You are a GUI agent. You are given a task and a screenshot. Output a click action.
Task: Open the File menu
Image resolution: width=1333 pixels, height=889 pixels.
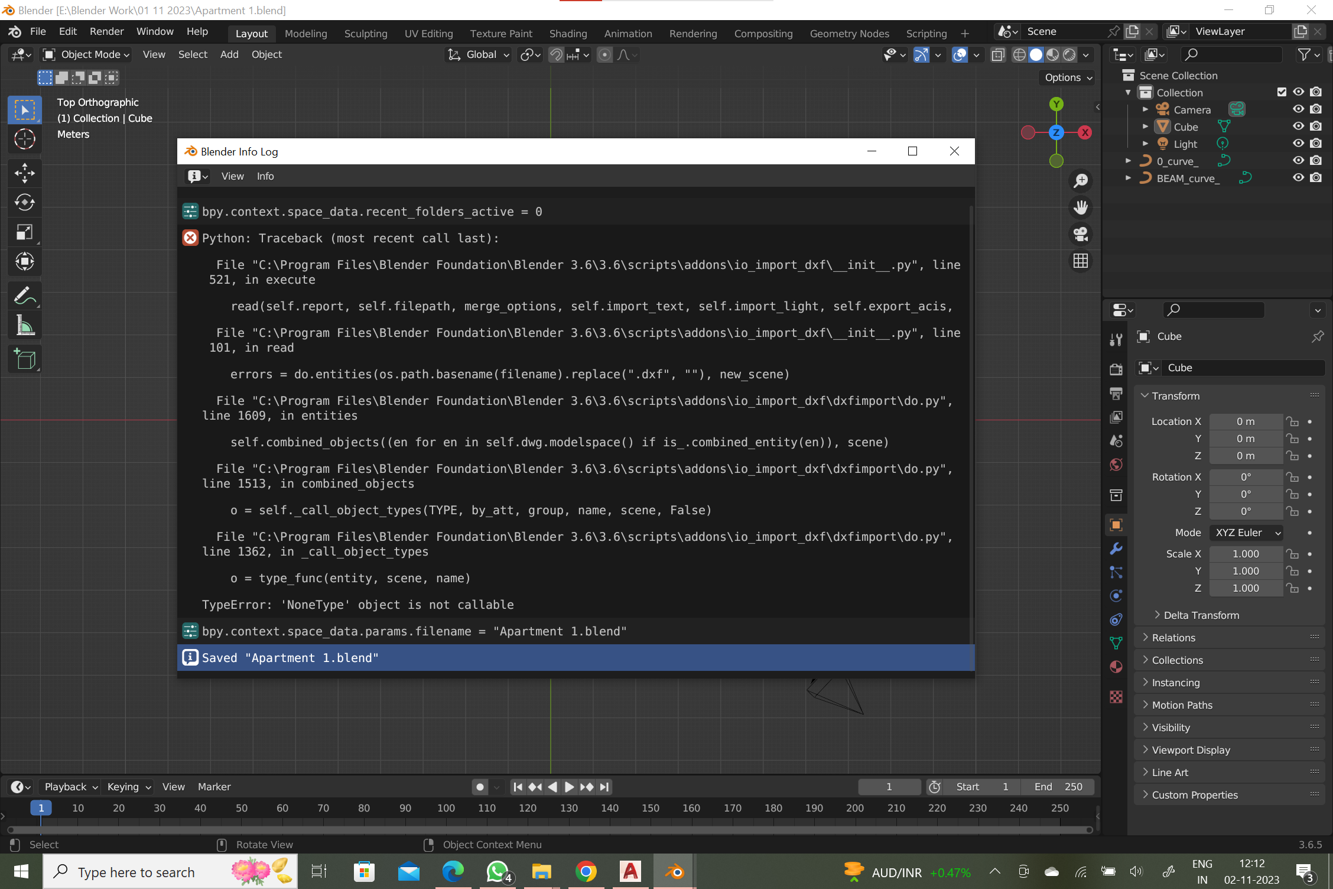tap(38, 31)
